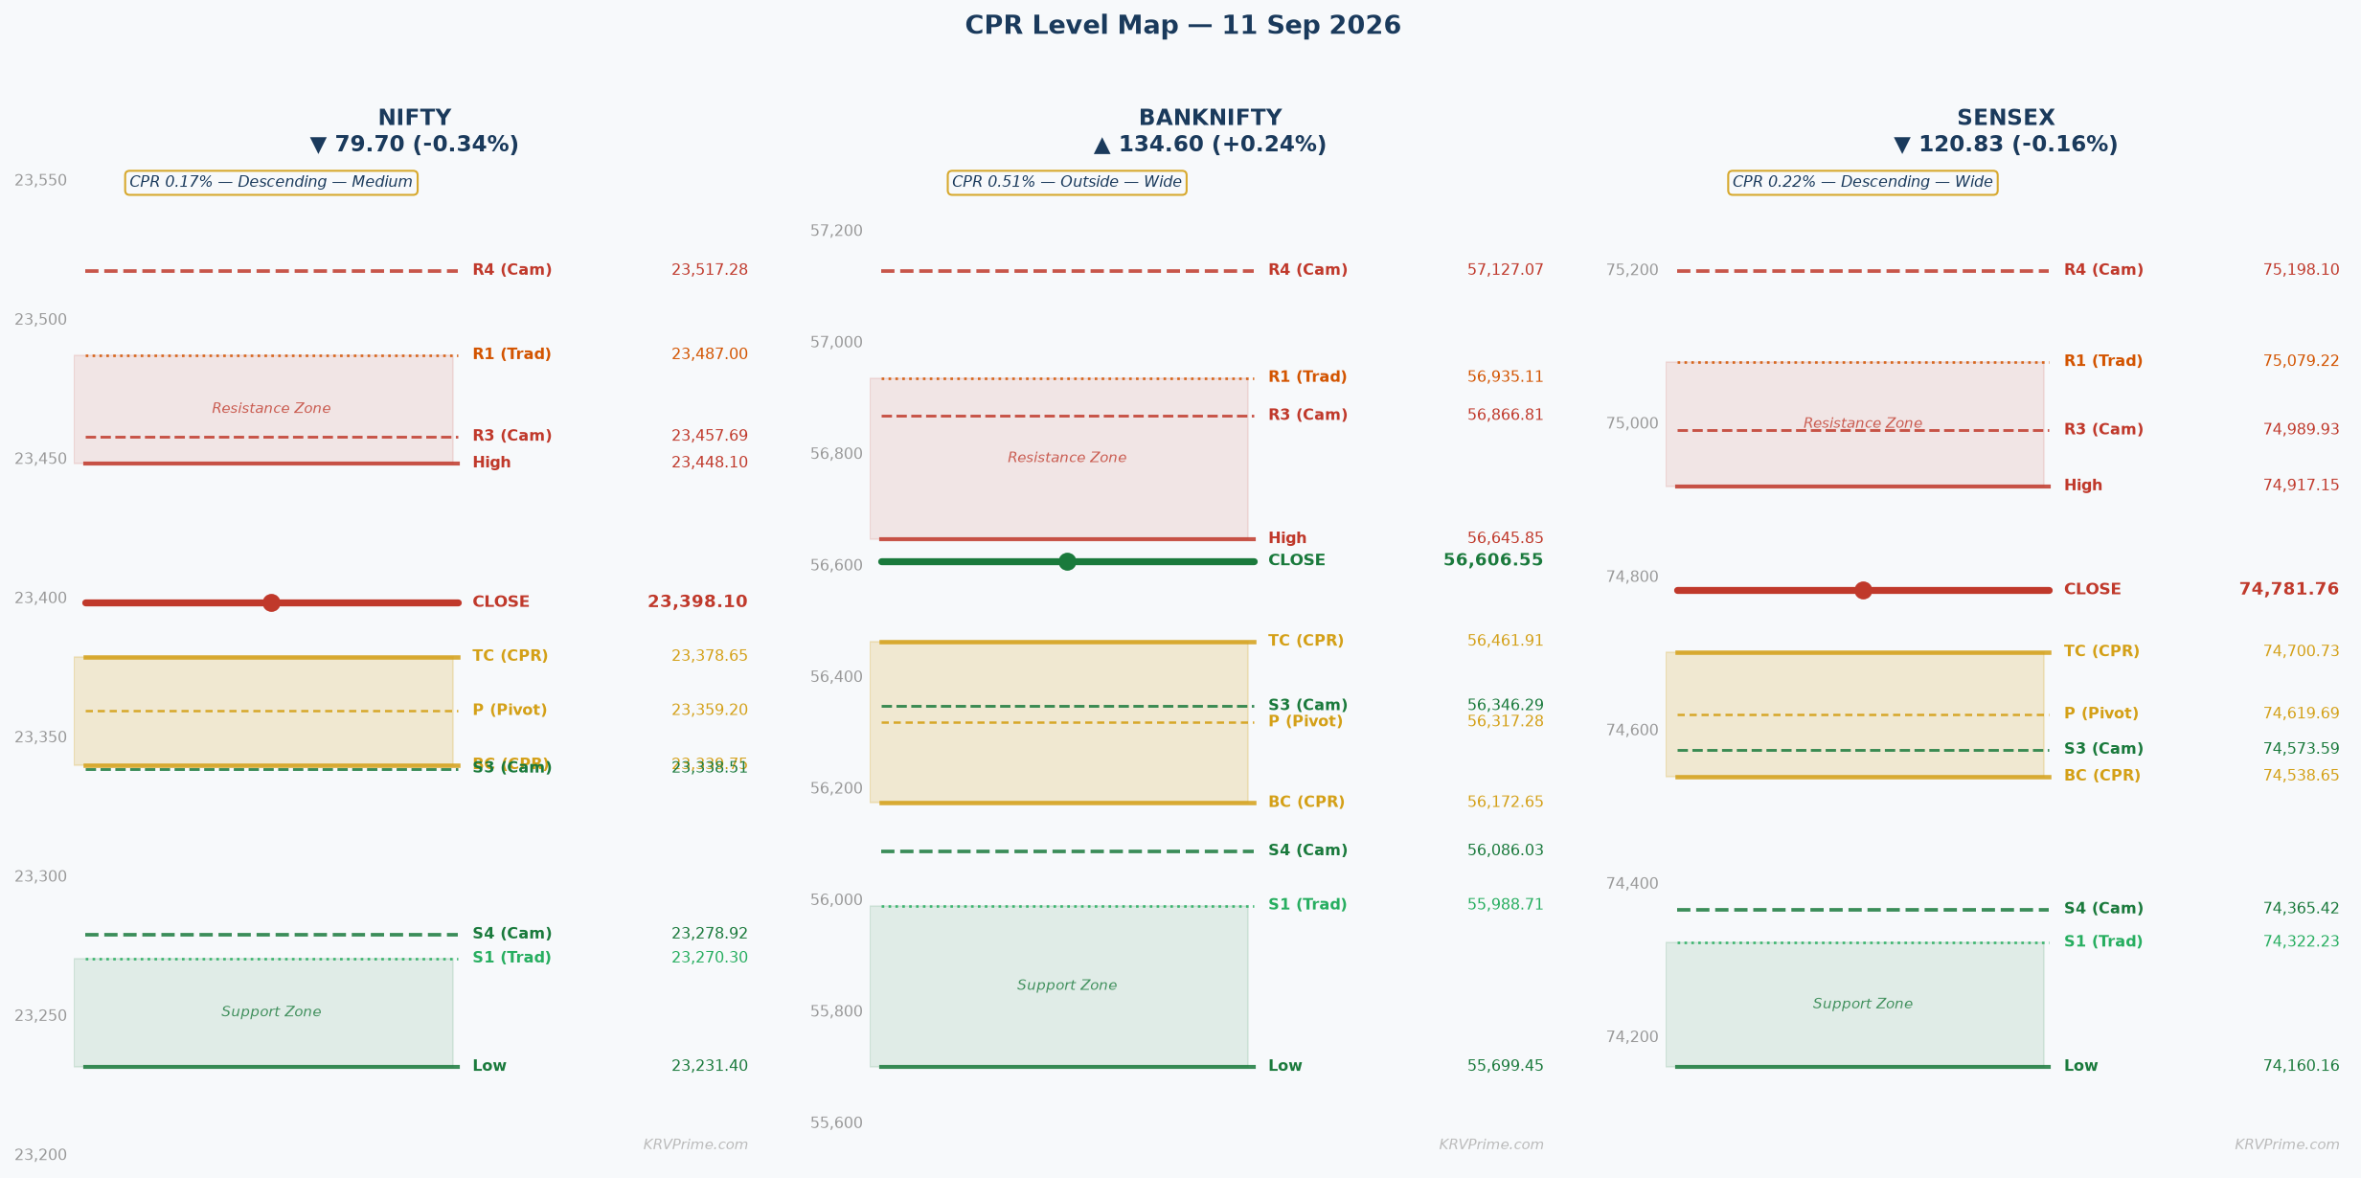
Task: Select the NIFTY panel heading
Action: (x=415, y=118)
